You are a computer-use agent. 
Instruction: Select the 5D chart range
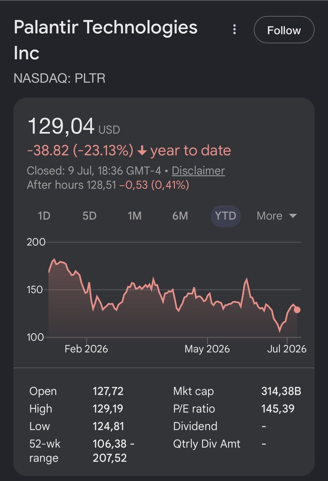(89, 216)
